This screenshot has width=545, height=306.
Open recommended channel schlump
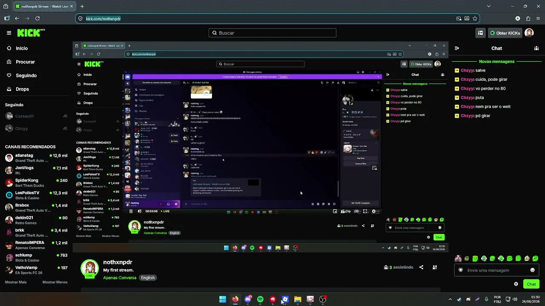(x=36, y=258)
